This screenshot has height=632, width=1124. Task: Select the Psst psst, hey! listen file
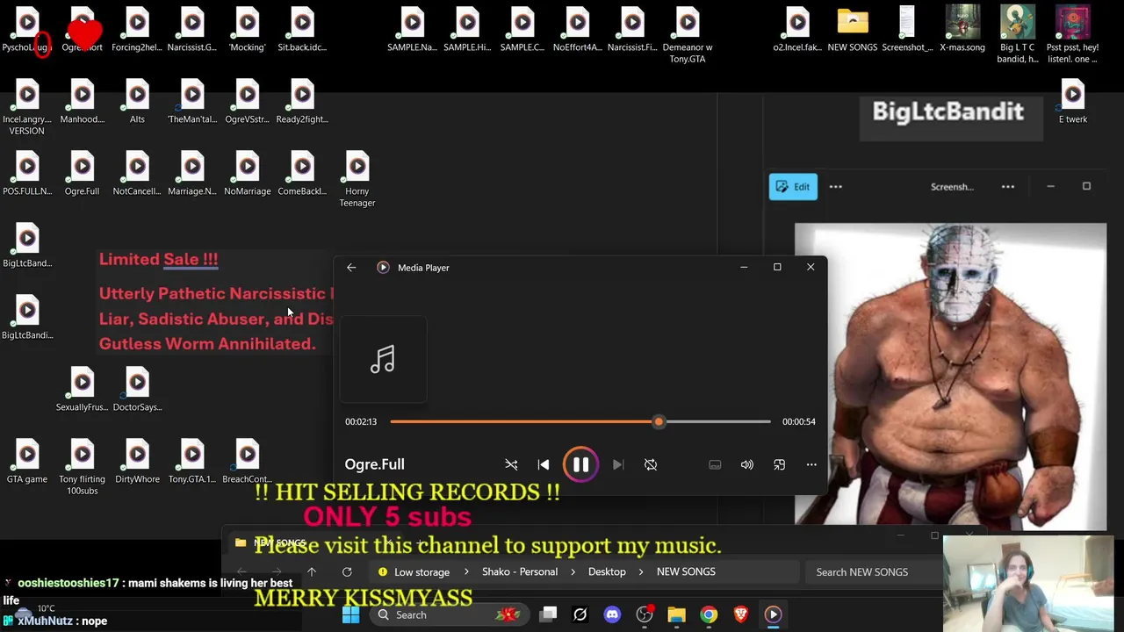(1073, 35)
